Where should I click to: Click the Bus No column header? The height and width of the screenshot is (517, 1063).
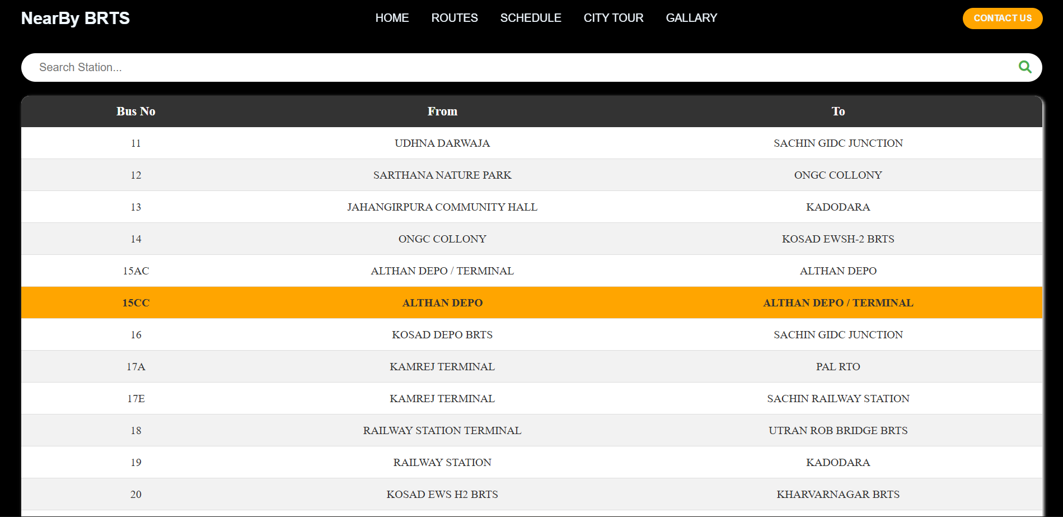pyautogui.click(x=135, y=111)
